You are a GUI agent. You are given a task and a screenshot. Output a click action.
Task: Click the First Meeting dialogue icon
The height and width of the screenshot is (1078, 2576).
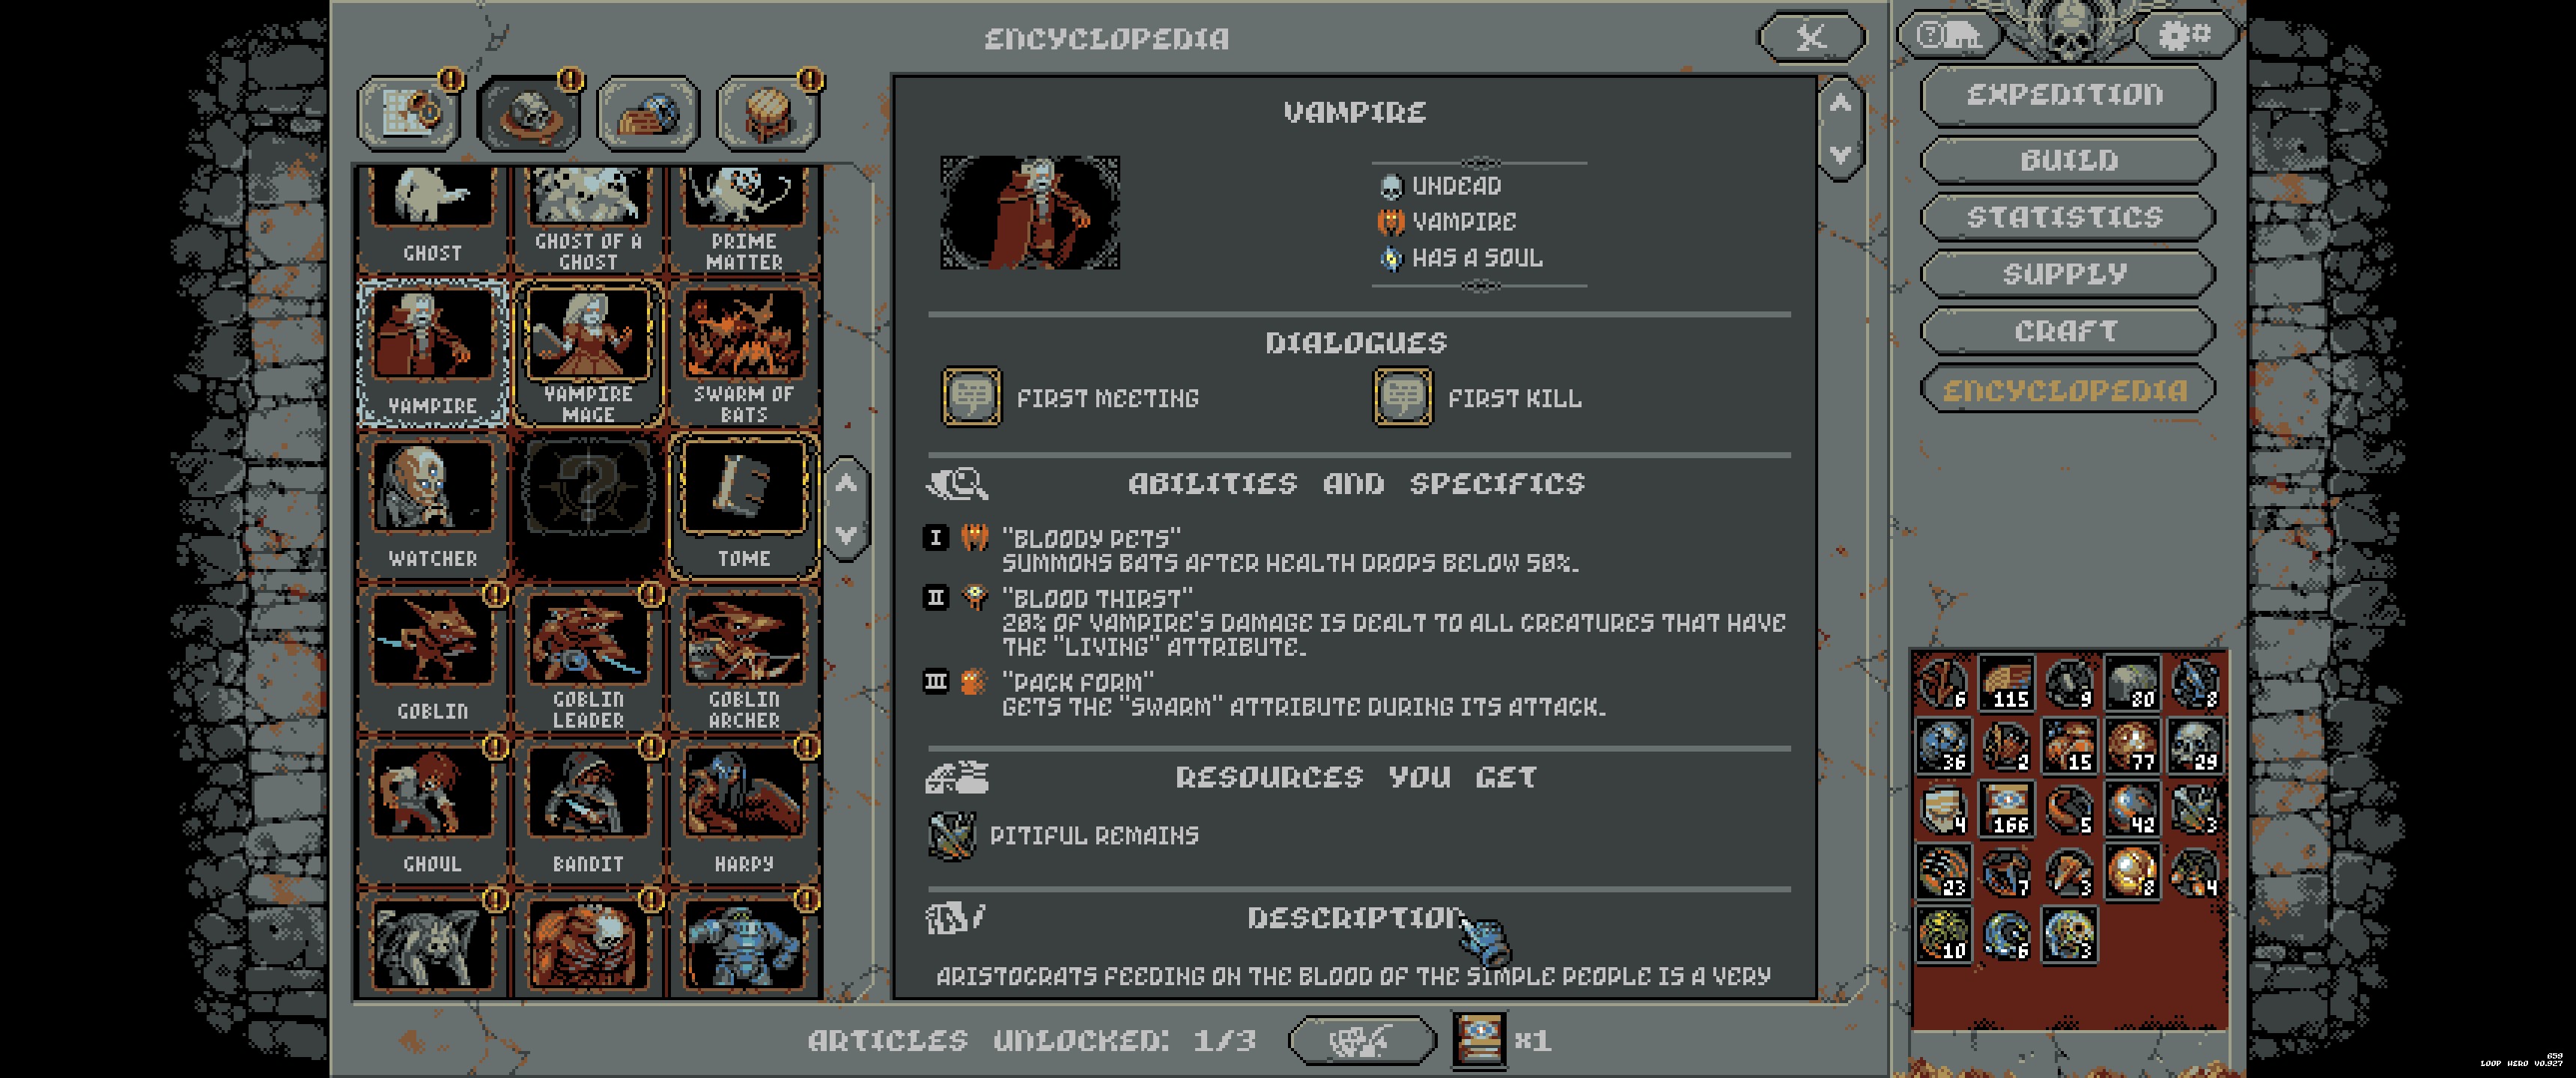click(x=971, y=397)
